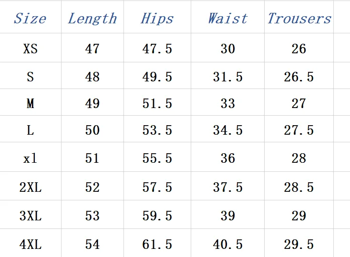Select the hips value 49.5

point(157,77)
